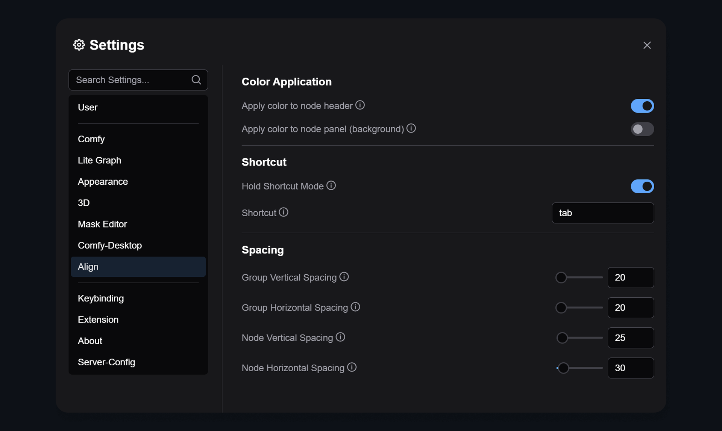Screen dimensions: 722x431
Task: Click the Hold Shortcut Mode info icon
Action: (331, 185)
